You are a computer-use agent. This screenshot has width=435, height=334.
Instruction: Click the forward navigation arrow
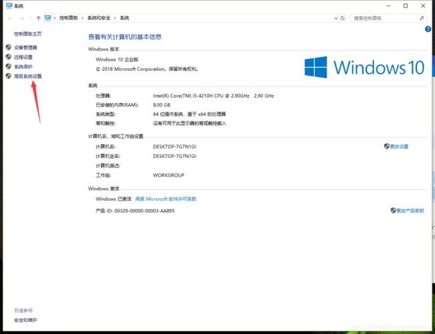(21, 18)
